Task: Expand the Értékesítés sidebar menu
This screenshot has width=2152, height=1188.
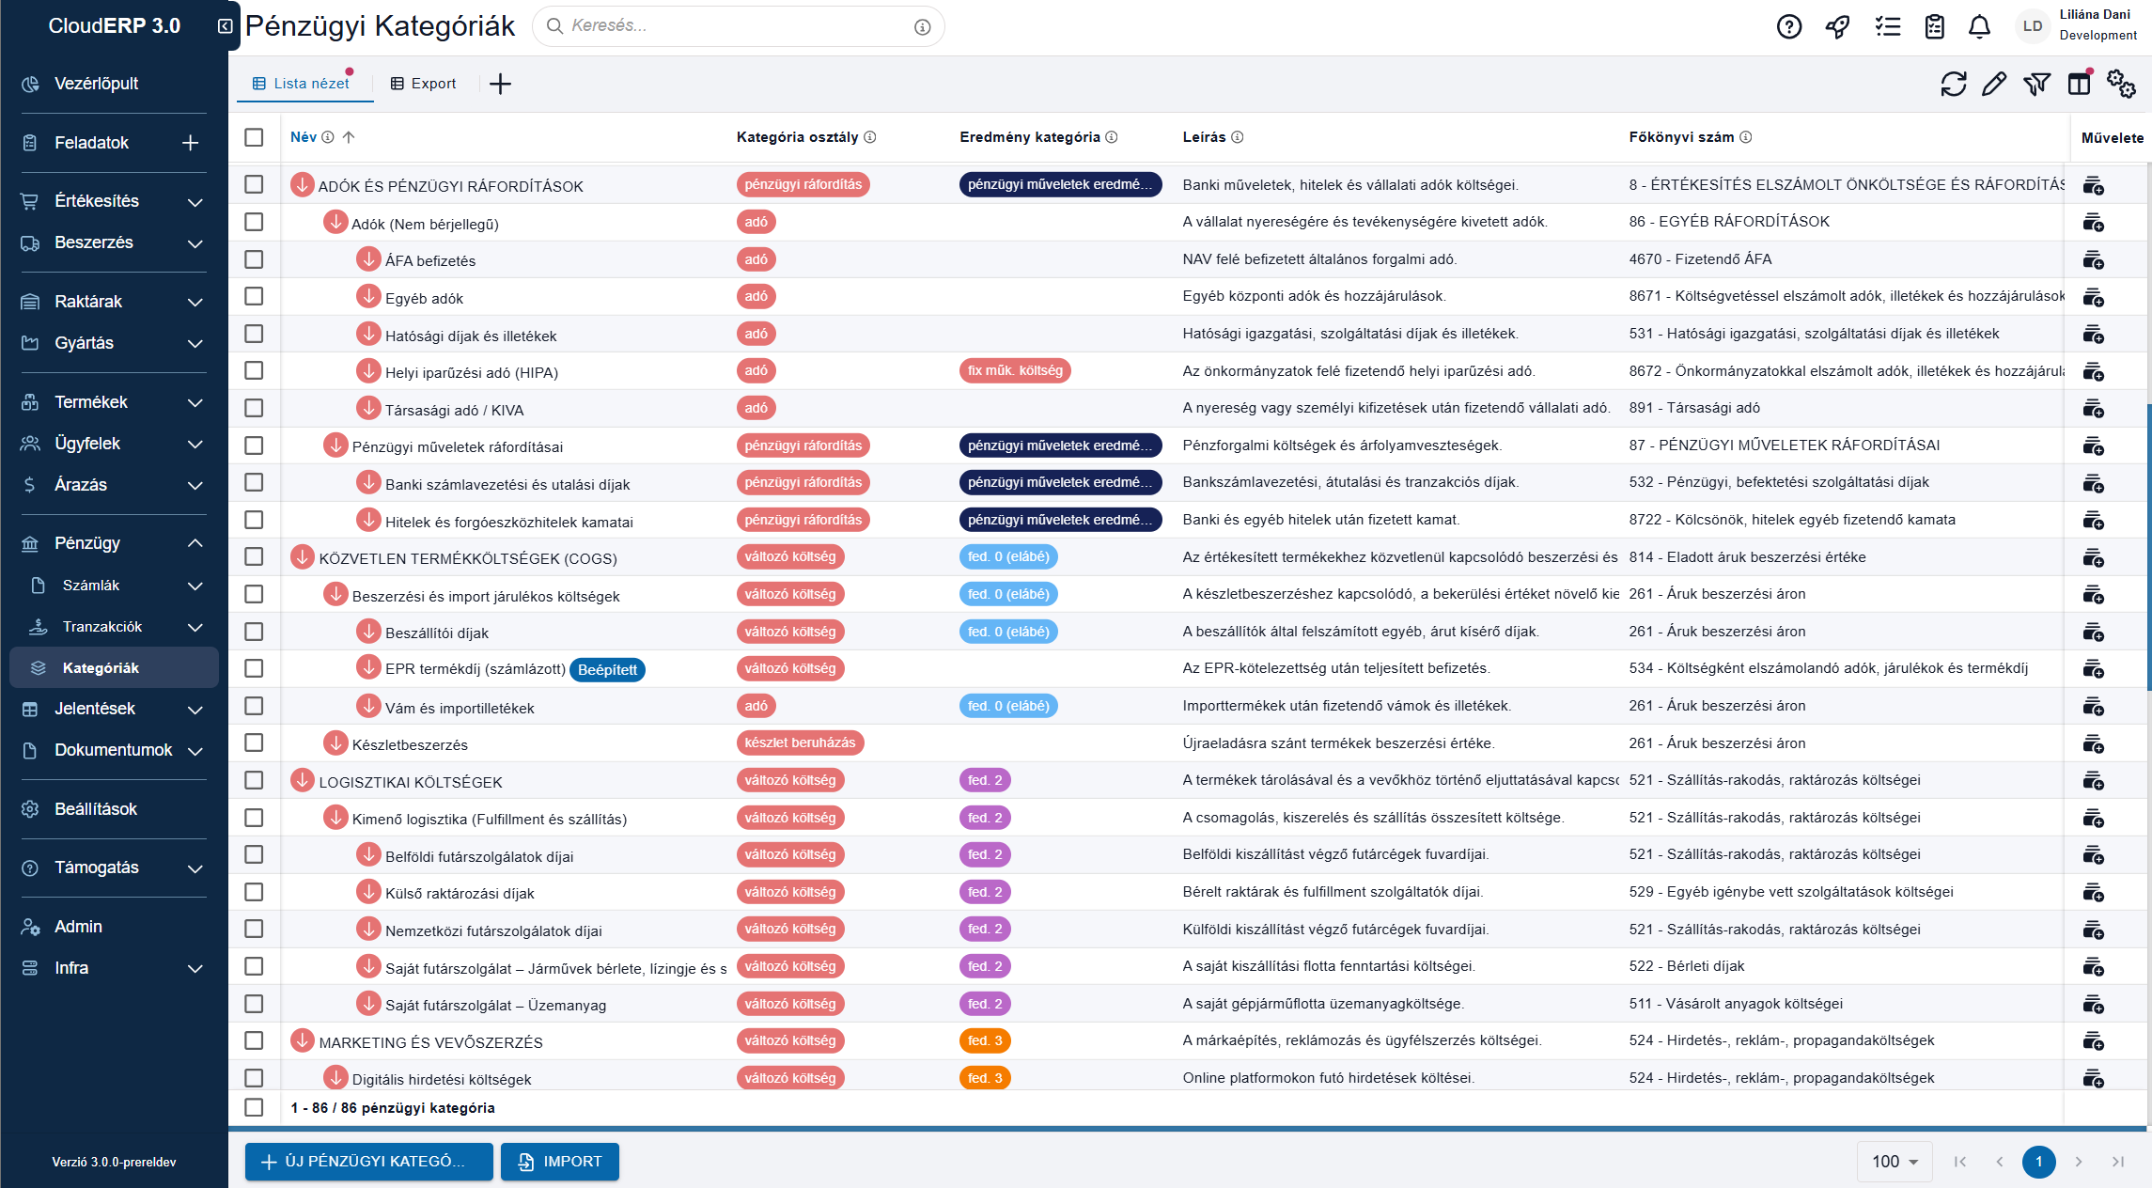Action: [113, 201]
